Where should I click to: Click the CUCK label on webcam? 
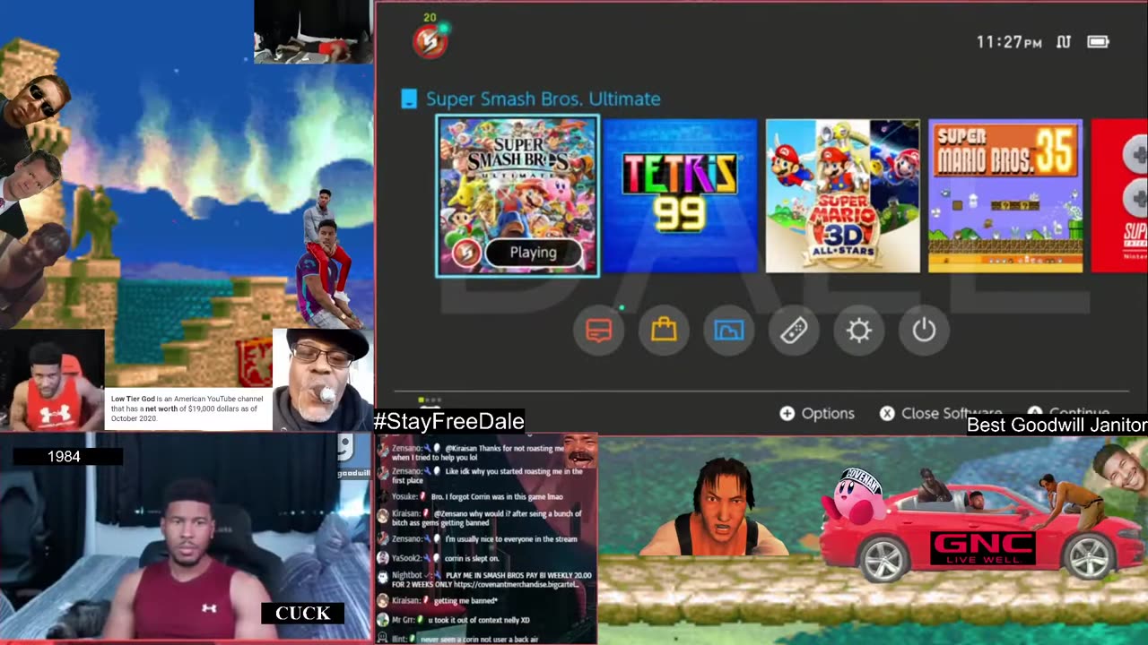point(303,614)
